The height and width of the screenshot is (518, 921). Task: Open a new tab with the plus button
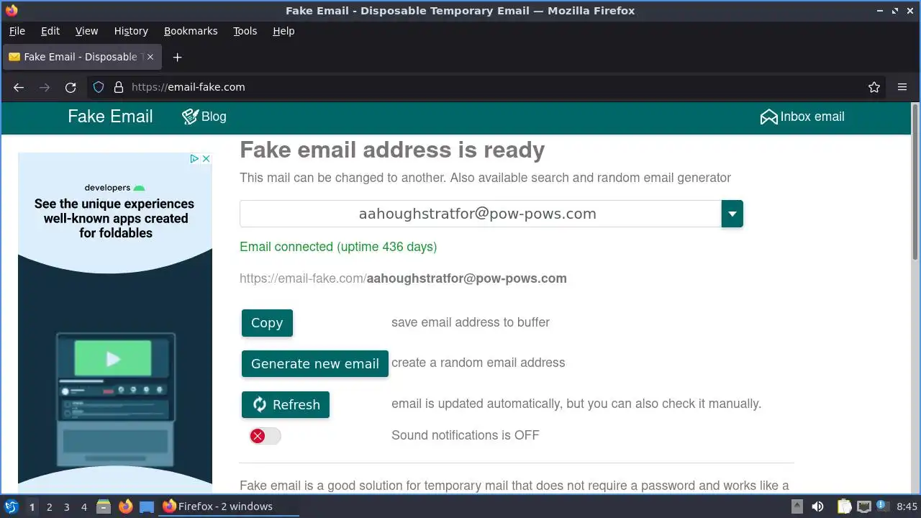177,57
